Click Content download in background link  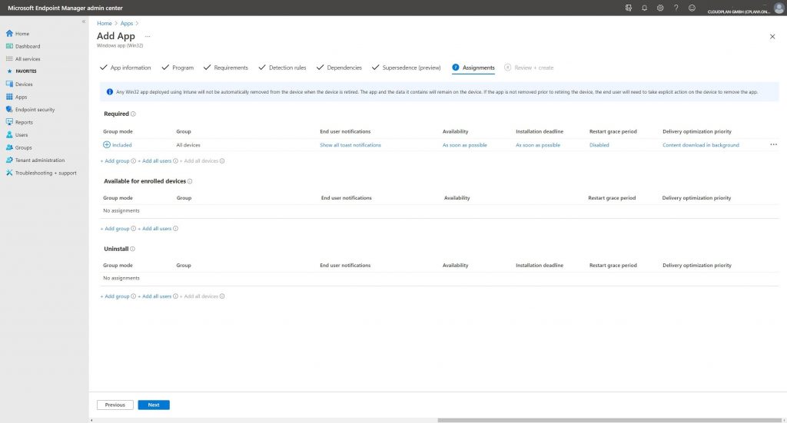click(x=701, y=145)
